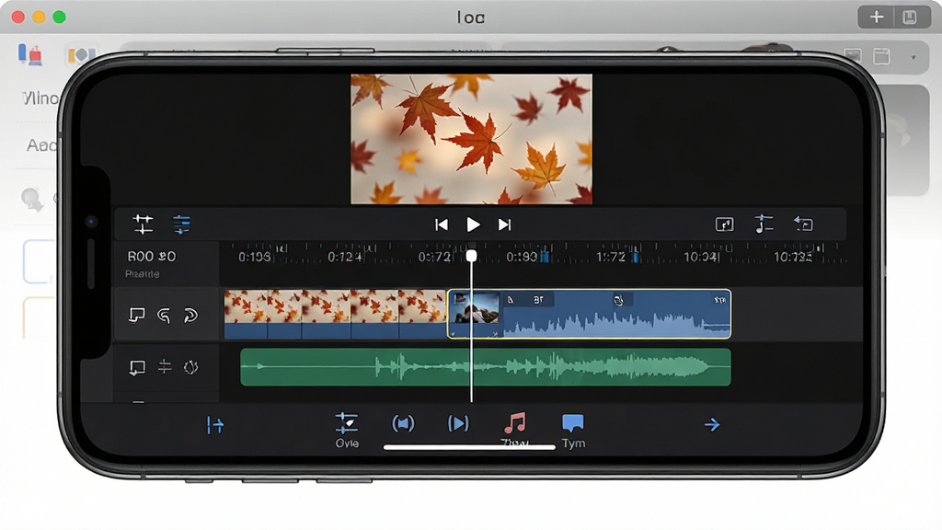Screen dimensions: 942x530
Task: Click the calendar-like icon in the background toolbar
Action: 881,56
